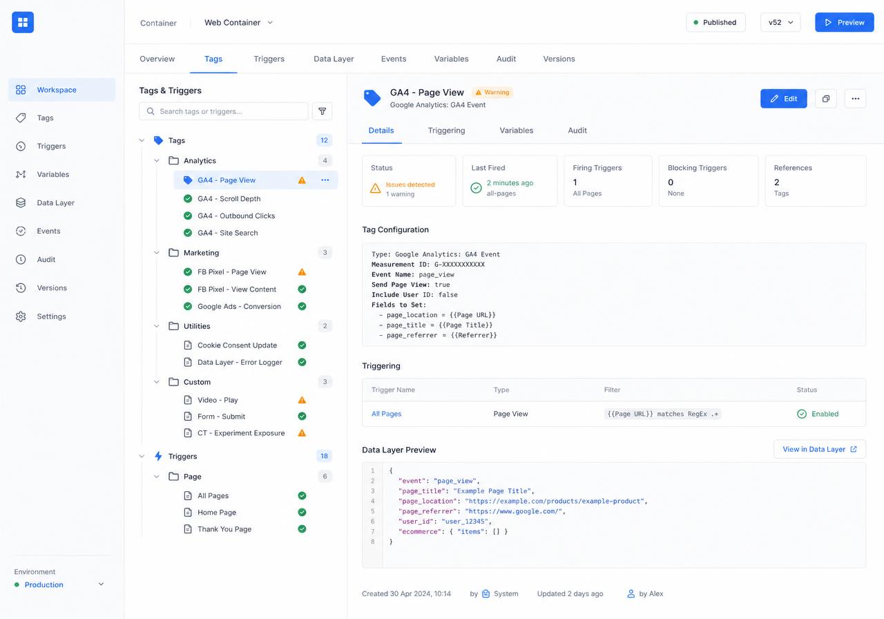Screen dimensions: 884x619
Task: Click warning icon beside CT - Experiment Exposure
Action: click(x=302, y=433)
